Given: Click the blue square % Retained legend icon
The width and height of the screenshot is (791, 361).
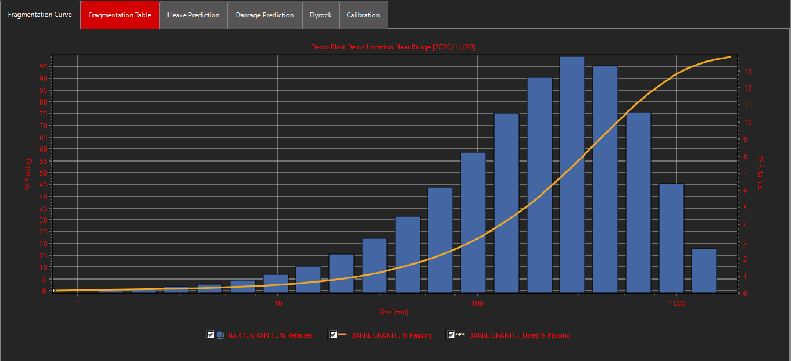Looking at the screenshot, I should tap(220, 335).
